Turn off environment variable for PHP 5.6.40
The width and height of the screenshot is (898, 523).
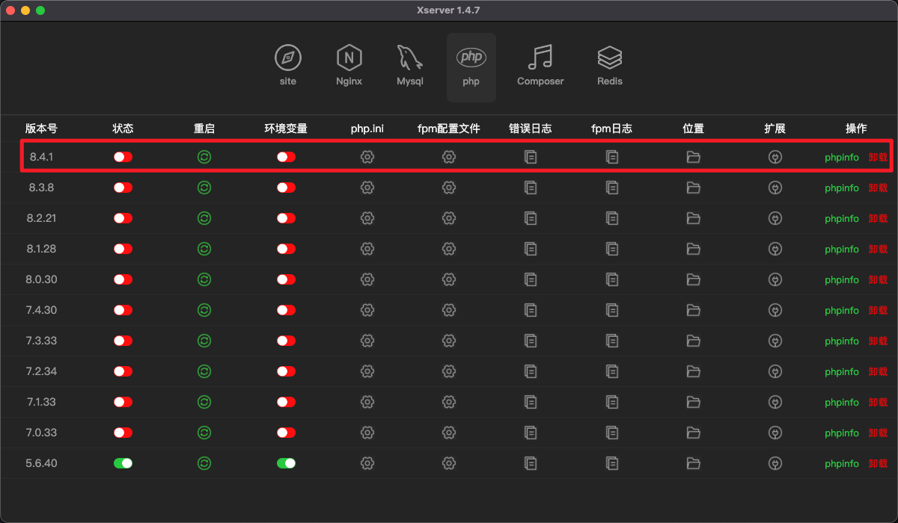point(286,463)
